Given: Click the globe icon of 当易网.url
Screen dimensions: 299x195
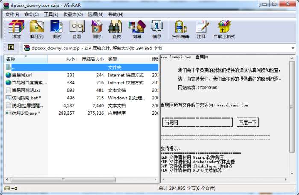Looking at the screenshot, I should 8,75.
